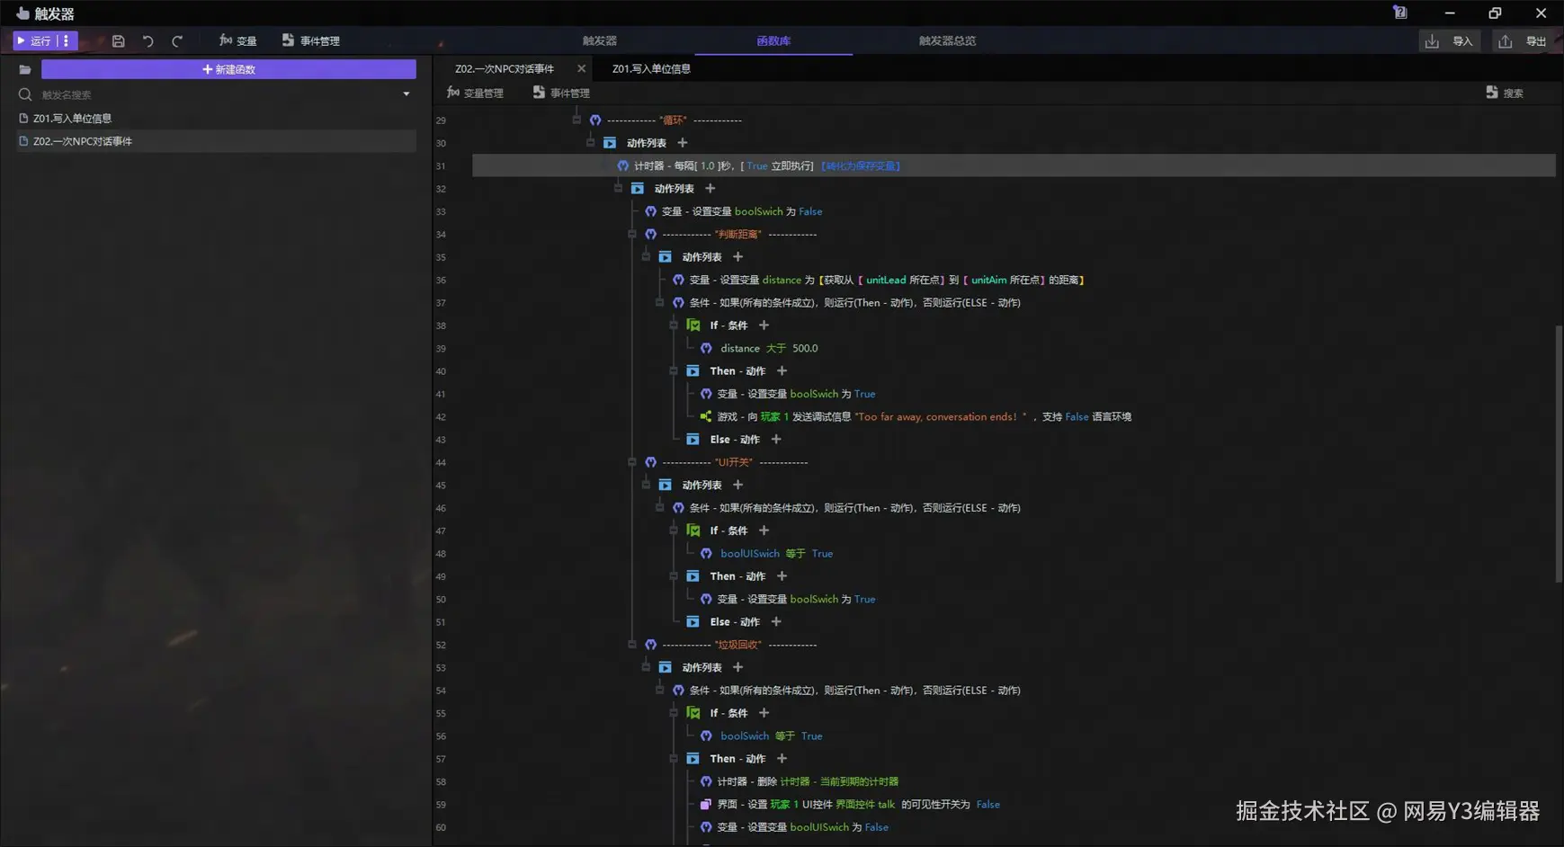The width and height of the screenshot is (1564, 847).
Task: Switch to the 触发器 tab
Action: pyautogui.click(x=600, y=41)
